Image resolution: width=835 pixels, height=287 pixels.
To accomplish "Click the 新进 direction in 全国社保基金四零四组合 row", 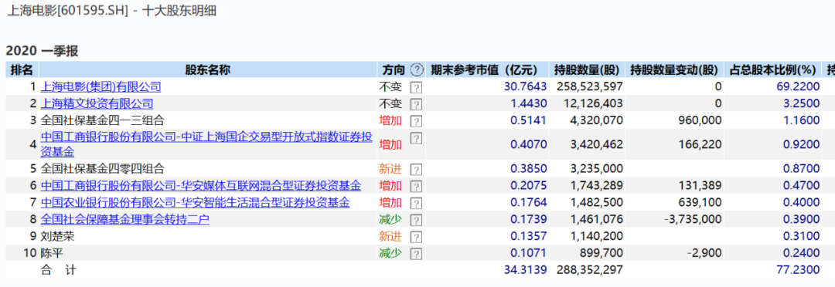I will [x=390, y=169].
